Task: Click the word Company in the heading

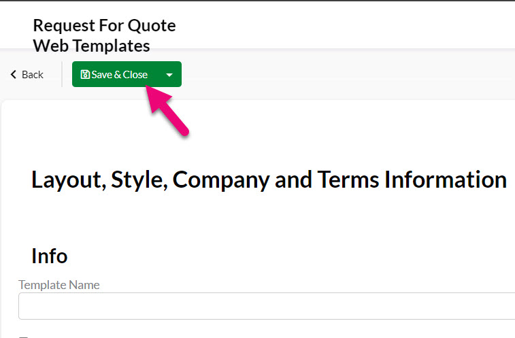Action: (x=221, y=180)
